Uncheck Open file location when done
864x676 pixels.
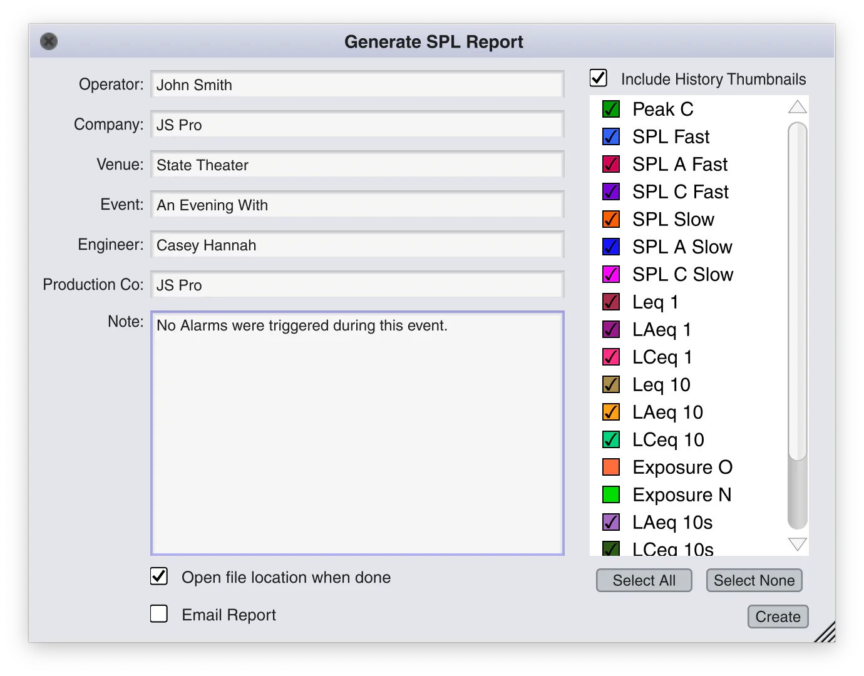(x=158, y=576)
